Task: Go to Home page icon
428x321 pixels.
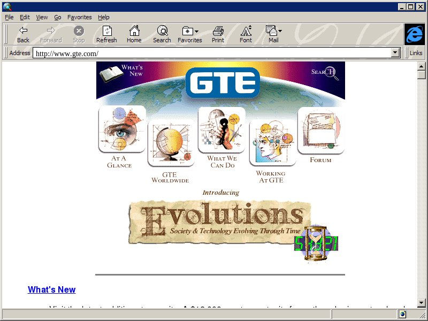Action: (134, 34)
